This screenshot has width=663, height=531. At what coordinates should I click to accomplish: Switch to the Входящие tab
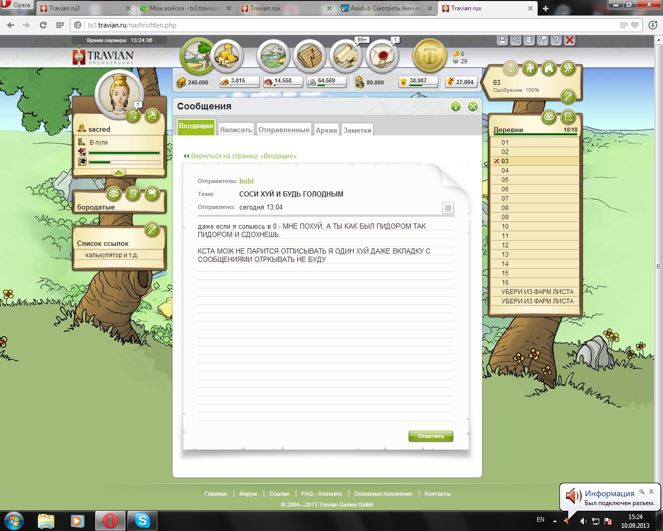tap(196, 126)
